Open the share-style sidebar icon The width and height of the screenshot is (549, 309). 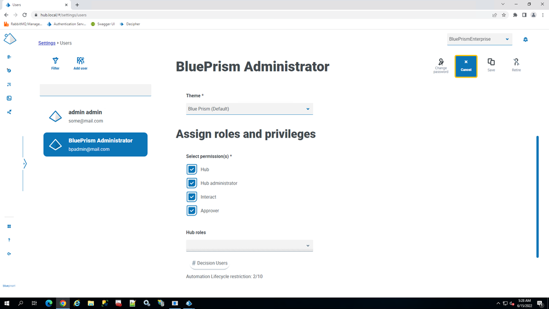(9, 112)
